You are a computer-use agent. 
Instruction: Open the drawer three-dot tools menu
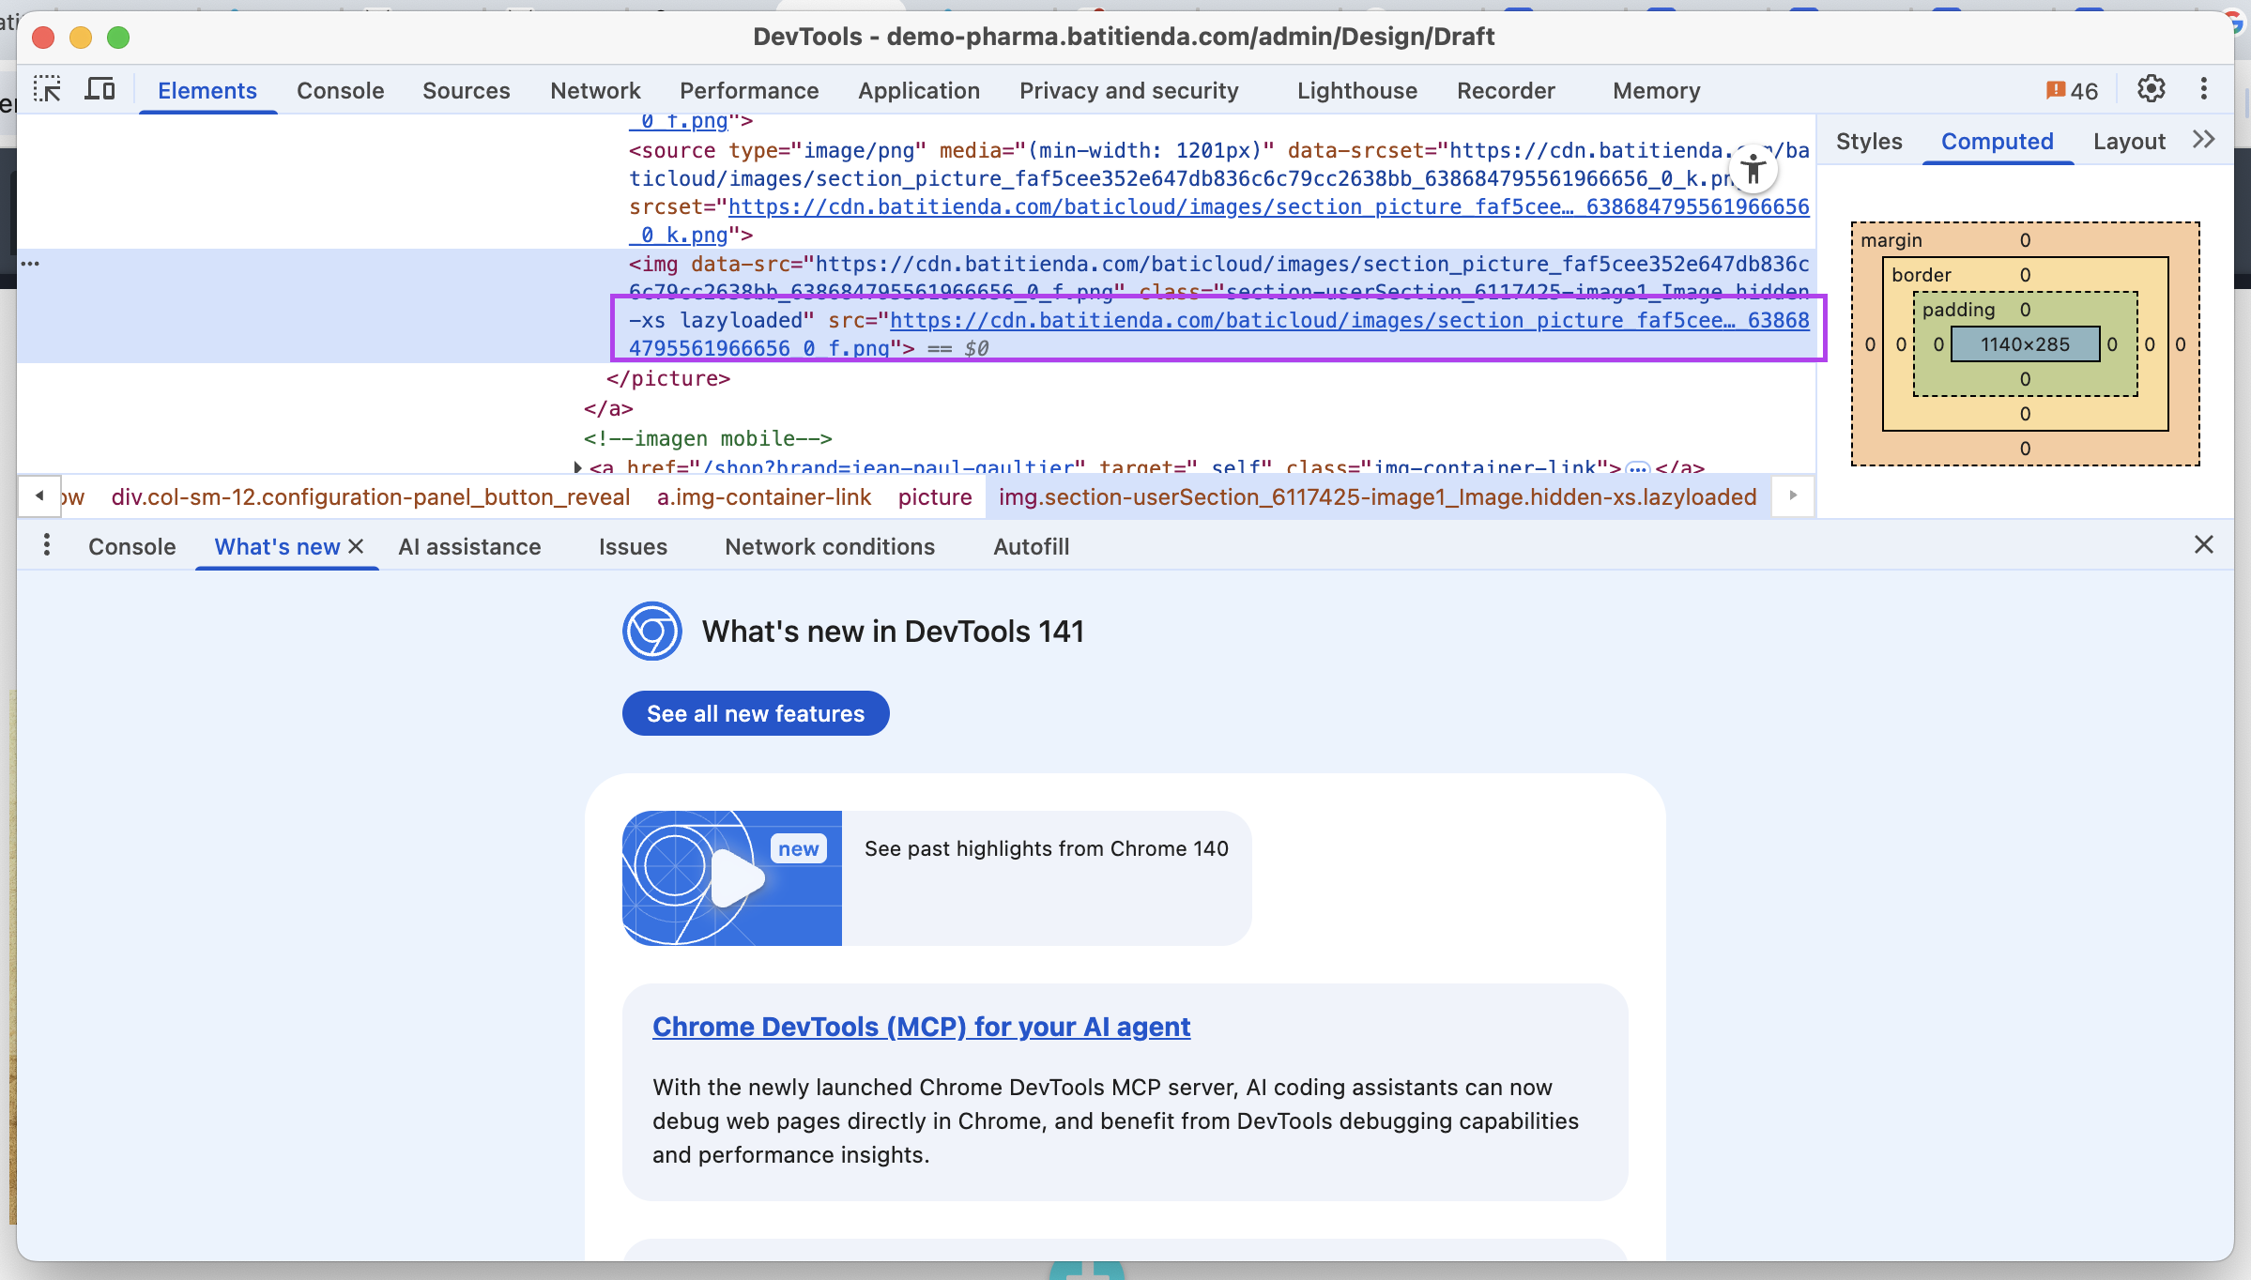point(46,545)
